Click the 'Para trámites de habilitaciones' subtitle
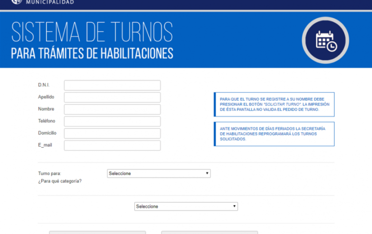 pyautogui.click(x=92, y=54)
